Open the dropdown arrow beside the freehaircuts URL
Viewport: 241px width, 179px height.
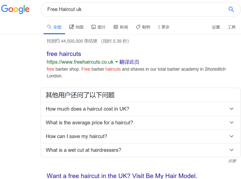click(x=117, y=62)
